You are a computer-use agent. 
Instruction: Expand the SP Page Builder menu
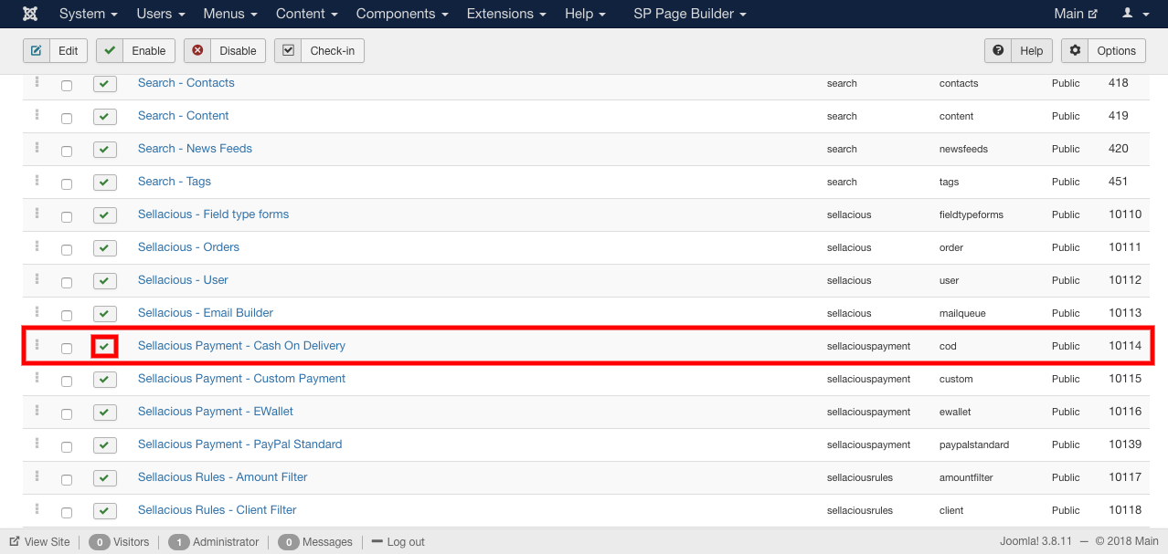click(x=690, y=14)
